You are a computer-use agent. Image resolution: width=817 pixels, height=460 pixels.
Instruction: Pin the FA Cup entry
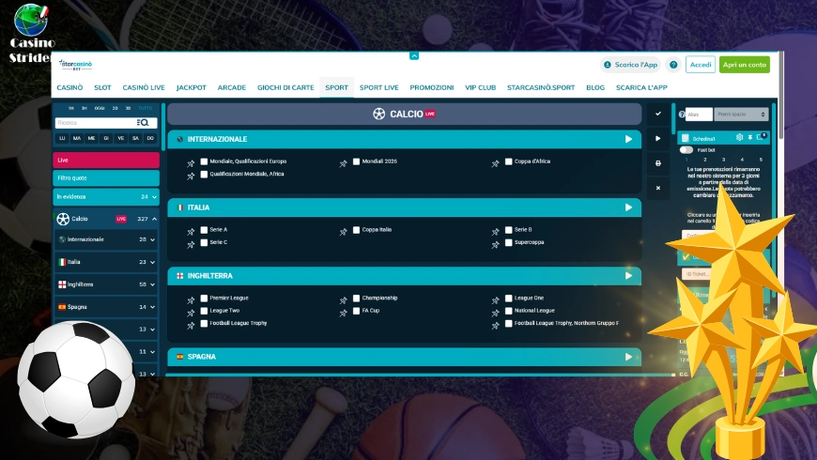click(x=343, y=313)
